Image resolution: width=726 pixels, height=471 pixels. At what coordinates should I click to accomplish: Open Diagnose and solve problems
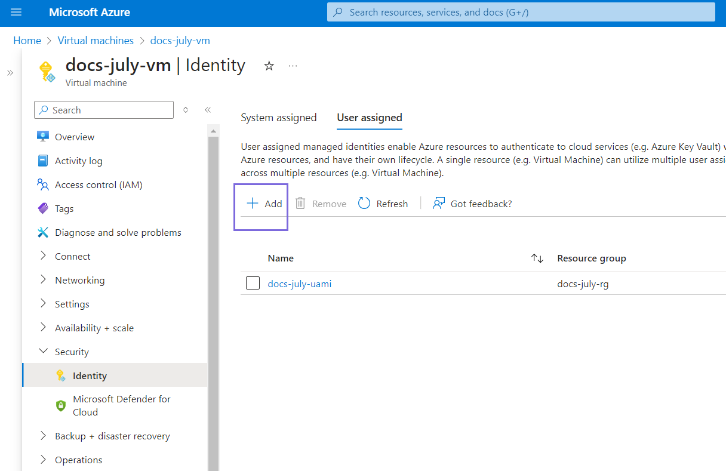click(x=118, y=233)
